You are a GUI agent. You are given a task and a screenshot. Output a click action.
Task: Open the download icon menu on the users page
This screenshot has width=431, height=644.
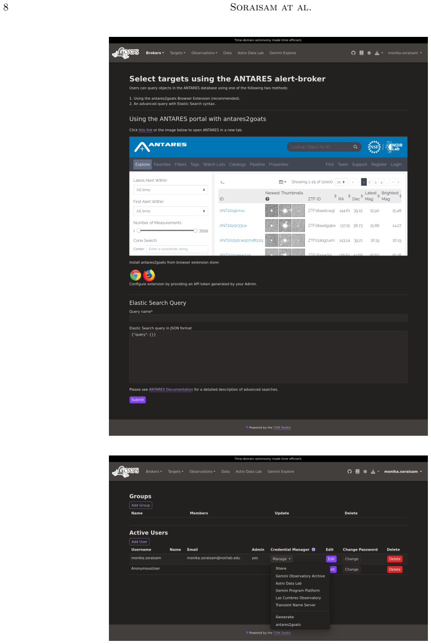pyautogui.click(x=376, y=472)
